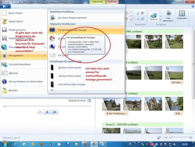The height and width of the screenshot is (147, 195).
Task: Expand Film veröffentlichen submenu arrow
Action: pyautogui.click(x=45, y=47)
